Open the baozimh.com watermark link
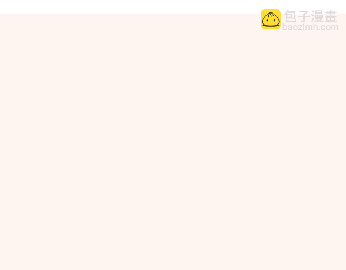Screen dimensions: 346x270 coord(310,27)
